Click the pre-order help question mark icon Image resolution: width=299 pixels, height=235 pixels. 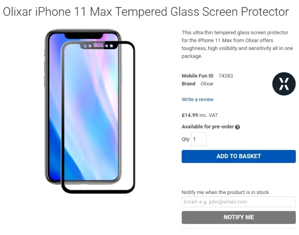pyautogui.click(x=237, y=127)
